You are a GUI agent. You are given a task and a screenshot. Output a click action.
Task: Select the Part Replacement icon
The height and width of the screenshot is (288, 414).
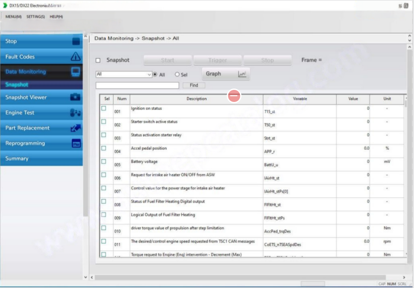click(76, 128)
